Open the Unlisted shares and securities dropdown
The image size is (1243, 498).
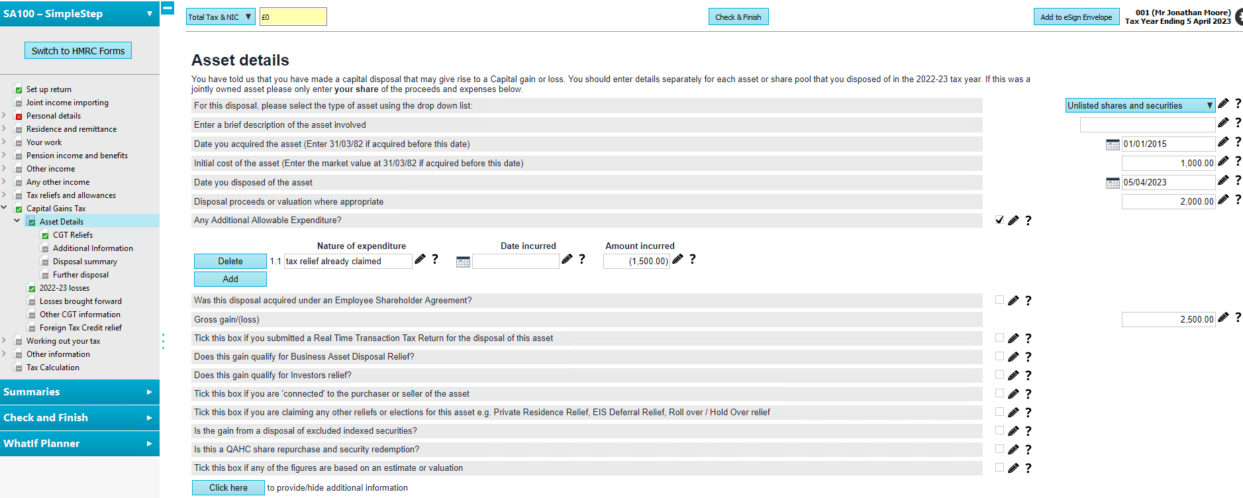point(1140,105)
